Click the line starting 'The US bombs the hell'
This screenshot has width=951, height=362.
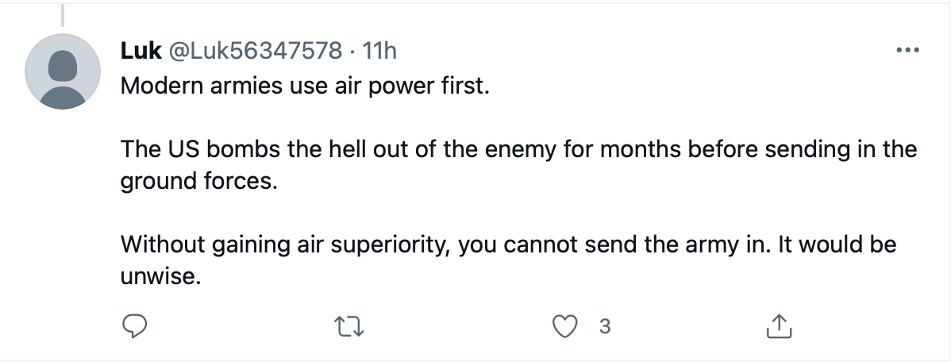pyautogui.click(x=518, y=148)
